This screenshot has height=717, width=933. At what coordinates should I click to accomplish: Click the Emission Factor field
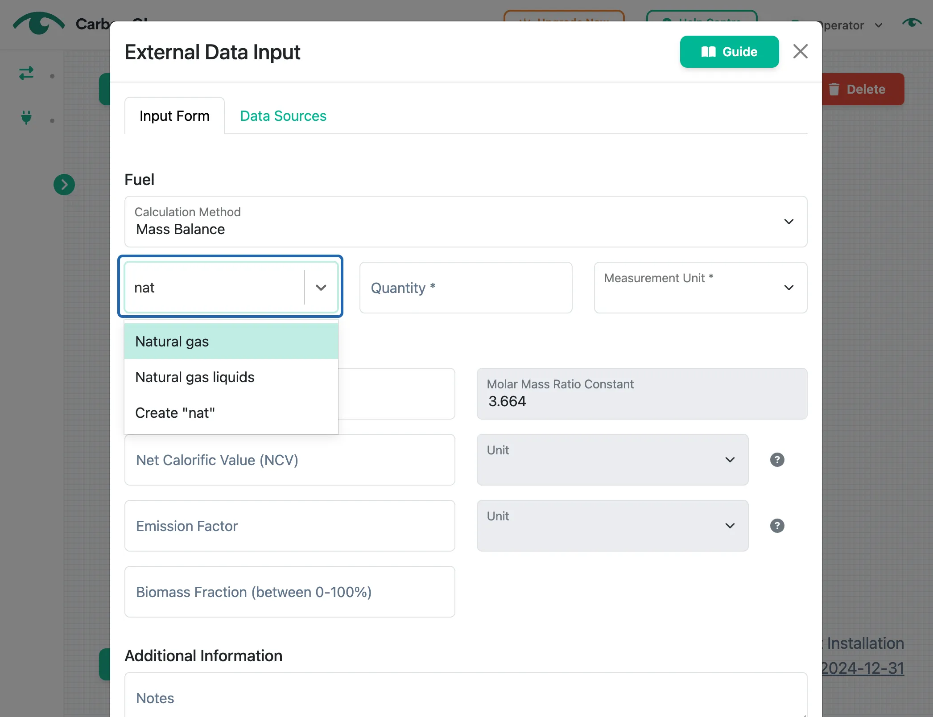click(289, 526)
